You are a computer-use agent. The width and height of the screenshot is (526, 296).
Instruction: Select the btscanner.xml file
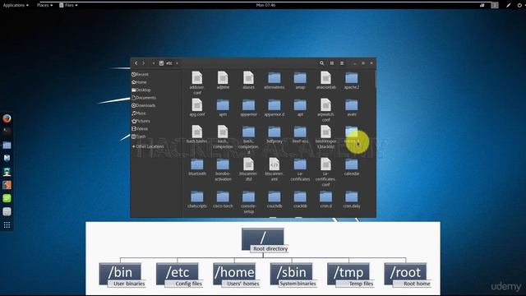[274, 169]
